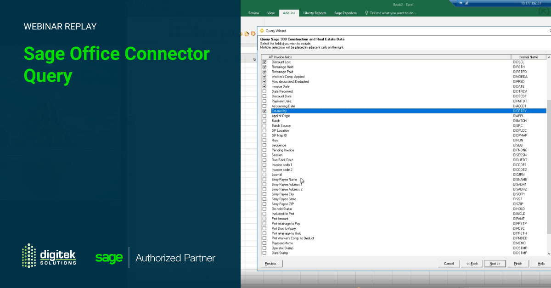Select the Pmt Disc to Apply row
This screenshot has width=551, height=288.
404,228
